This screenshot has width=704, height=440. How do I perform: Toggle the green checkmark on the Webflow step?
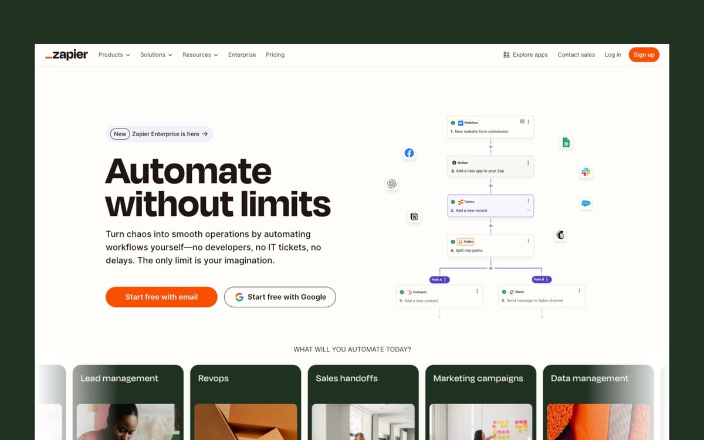click(x=454, y=123)
